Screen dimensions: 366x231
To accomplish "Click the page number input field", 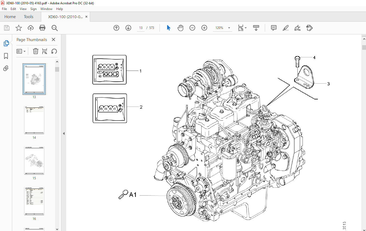I will [x=141, y=28].
